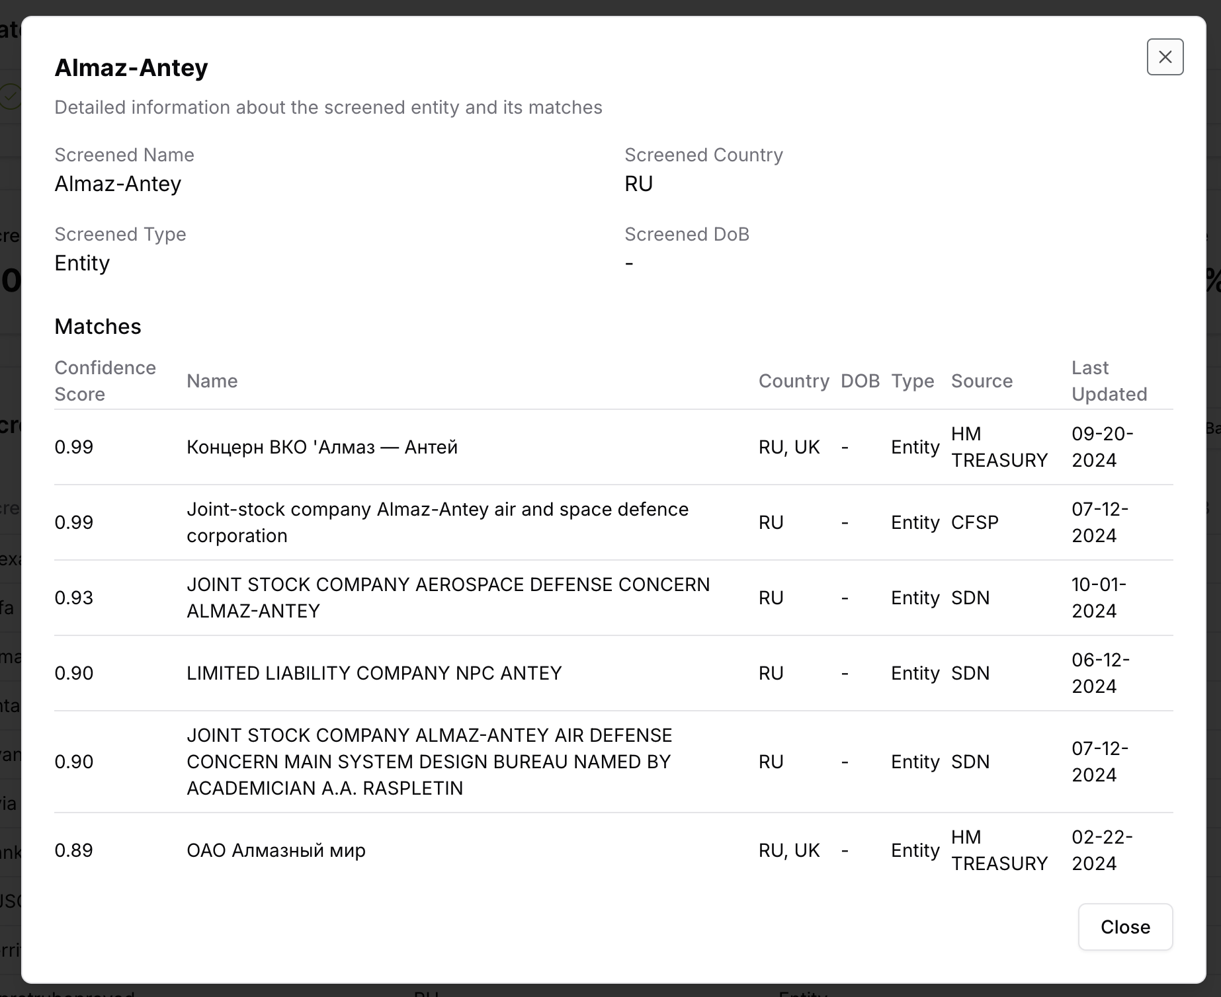Click the Screened DoB label
This screenshot has height=997, width=1221.
[687, 234]
